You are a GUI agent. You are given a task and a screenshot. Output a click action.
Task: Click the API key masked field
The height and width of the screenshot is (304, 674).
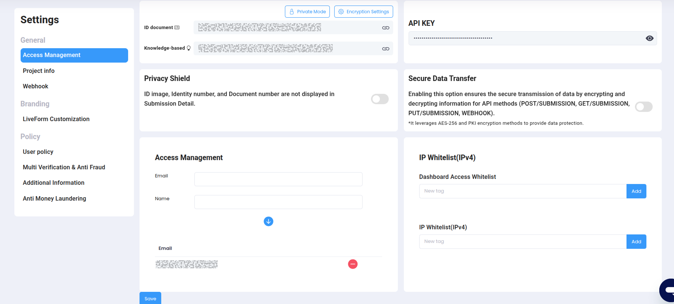[x=533, y=38]
